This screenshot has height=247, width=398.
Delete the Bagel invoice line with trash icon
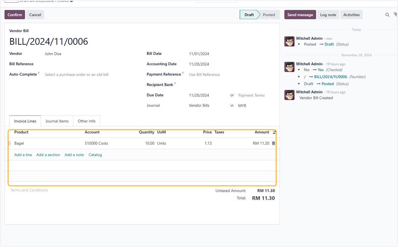point(274,143)
